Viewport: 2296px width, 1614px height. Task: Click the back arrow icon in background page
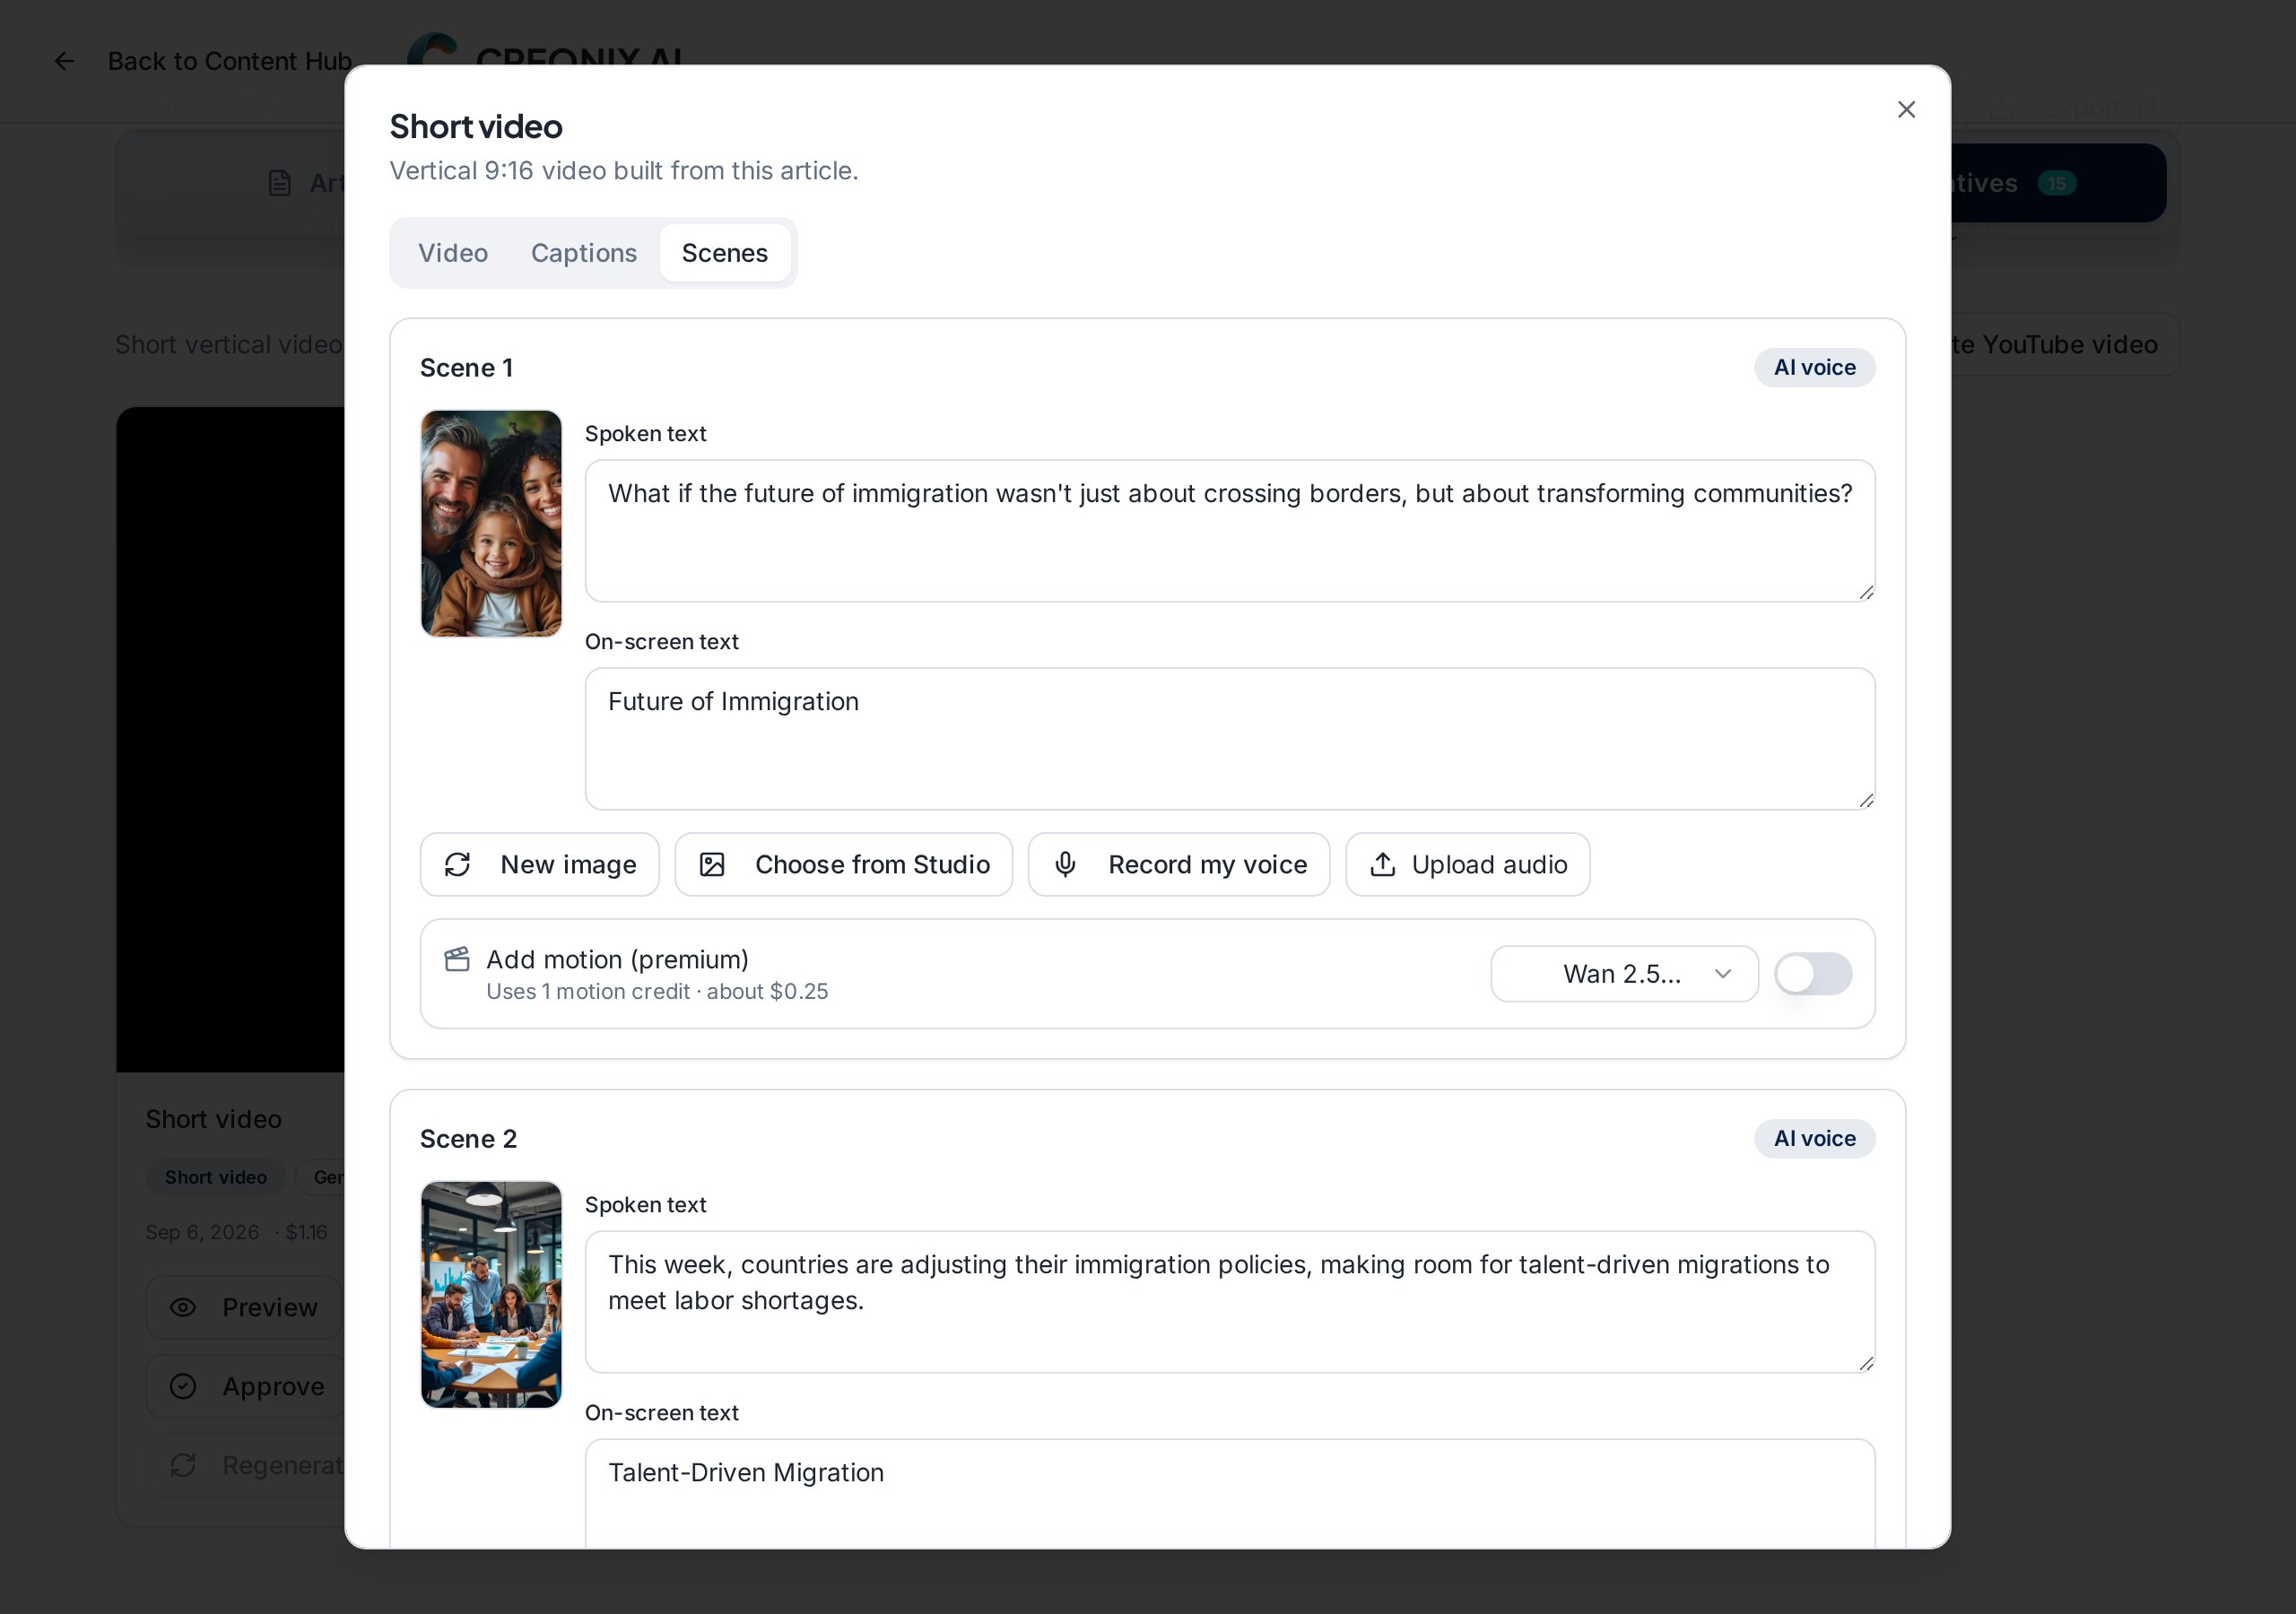pos(64,62)
